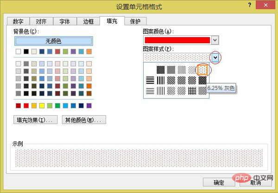Select the diagonal crosshatch pattern
The height and width of the screenshot is (193, 278).
click(x=192, y=80)
